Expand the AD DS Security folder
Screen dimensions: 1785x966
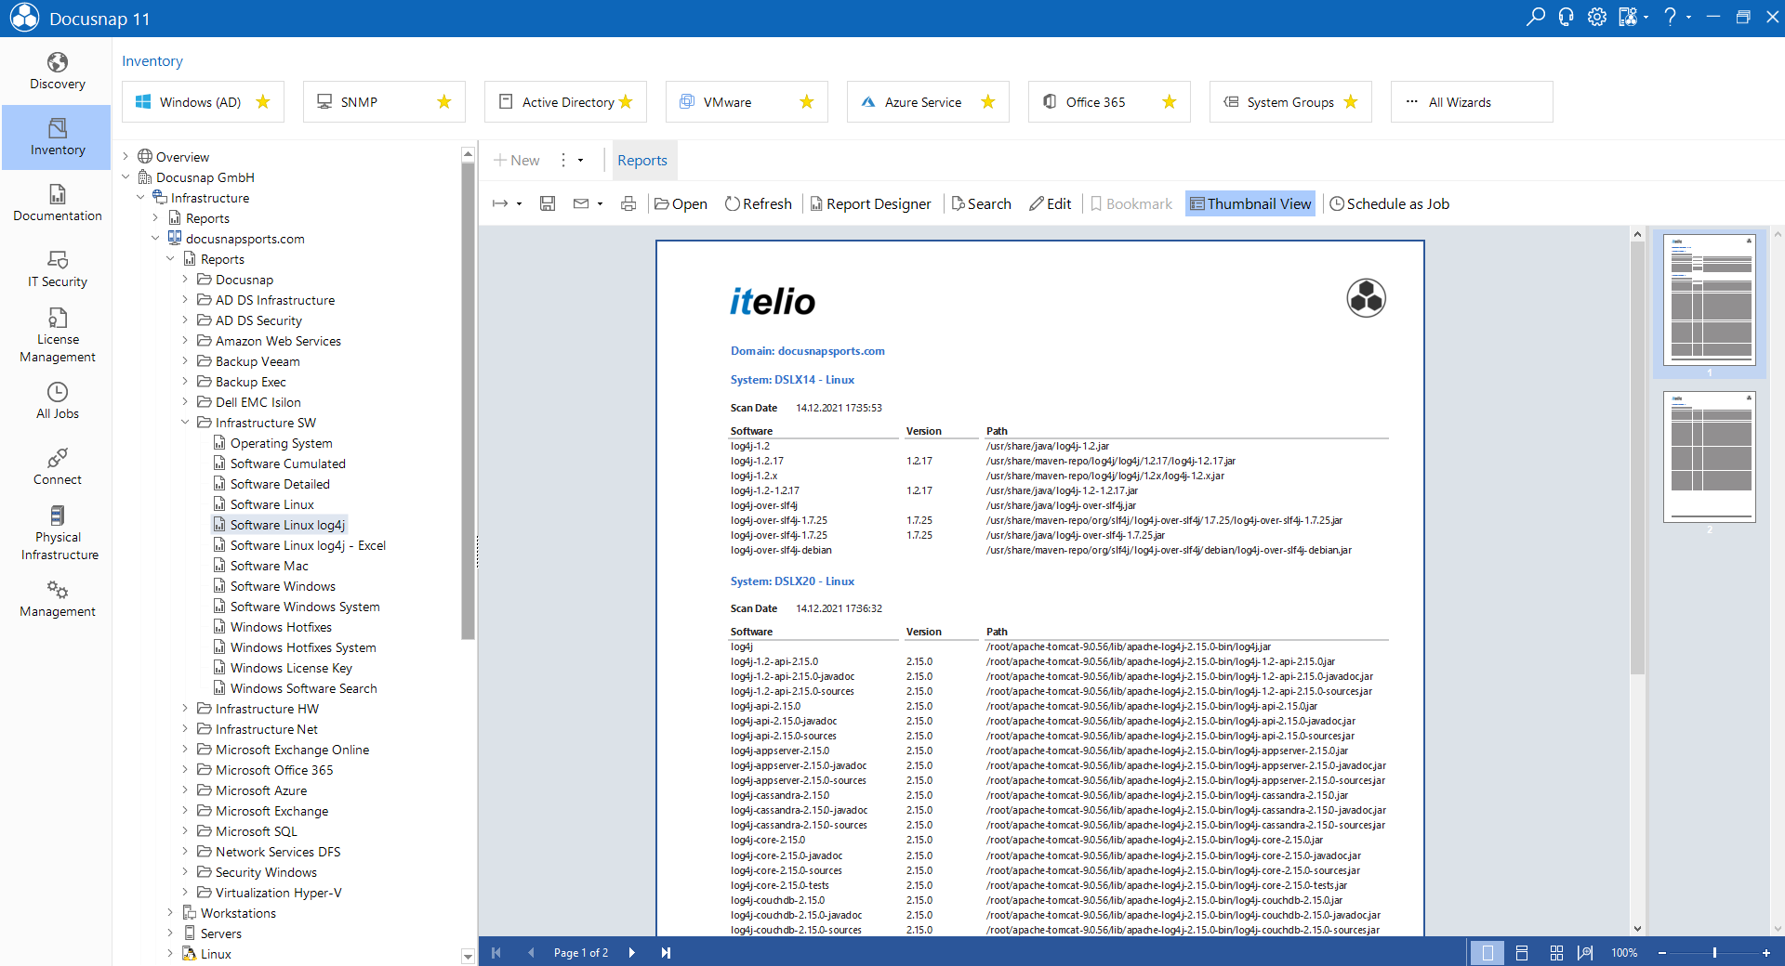point(185,320)
